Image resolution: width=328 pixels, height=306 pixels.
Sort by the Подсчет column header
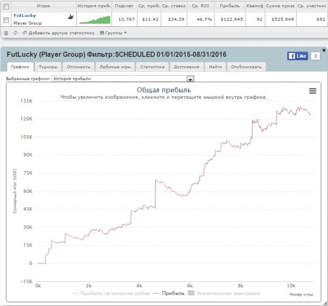[x=124, y=6]
